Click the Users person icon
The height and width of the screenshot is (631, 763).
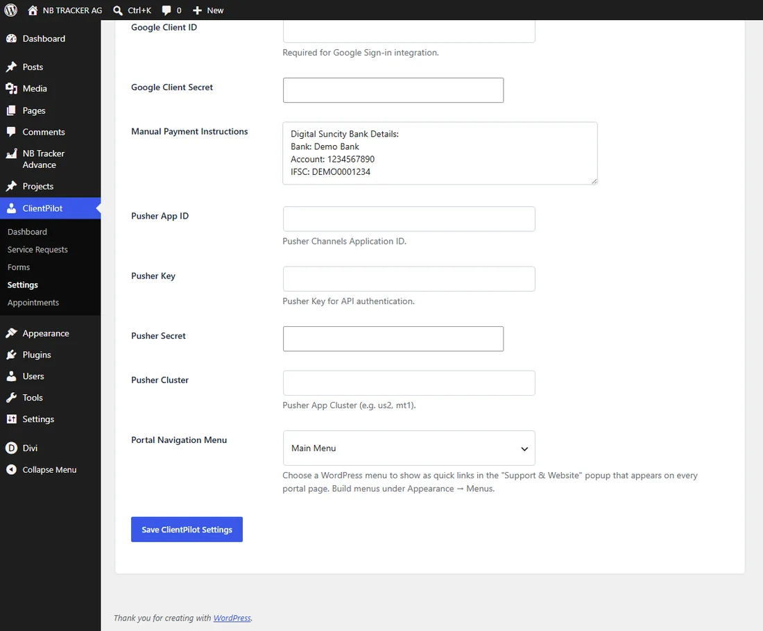pyautogui.click(x=12, y=376)
